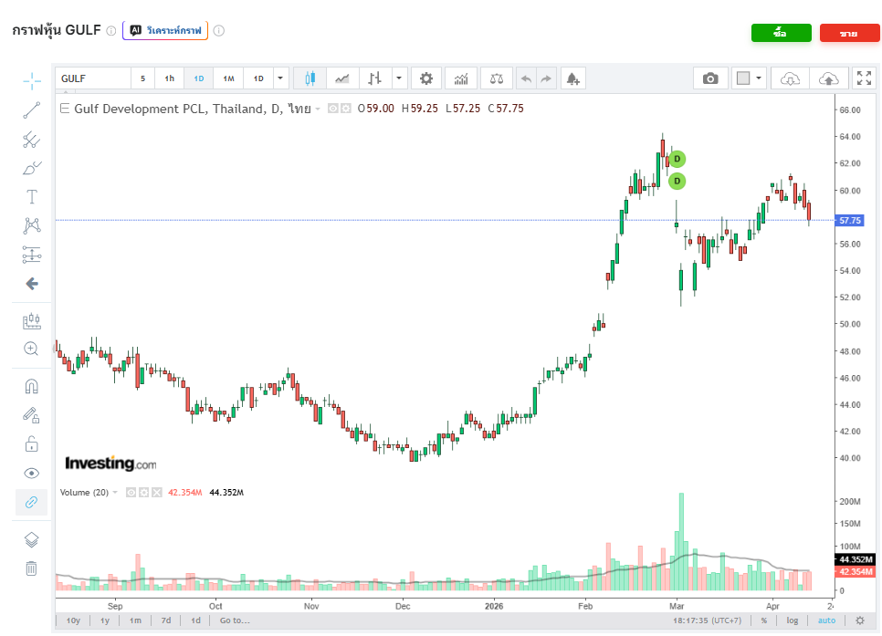Image resolution: width=882 pixels, height=636 pixels.
Task: Undo the last chart action
Action: pos(526,78)
